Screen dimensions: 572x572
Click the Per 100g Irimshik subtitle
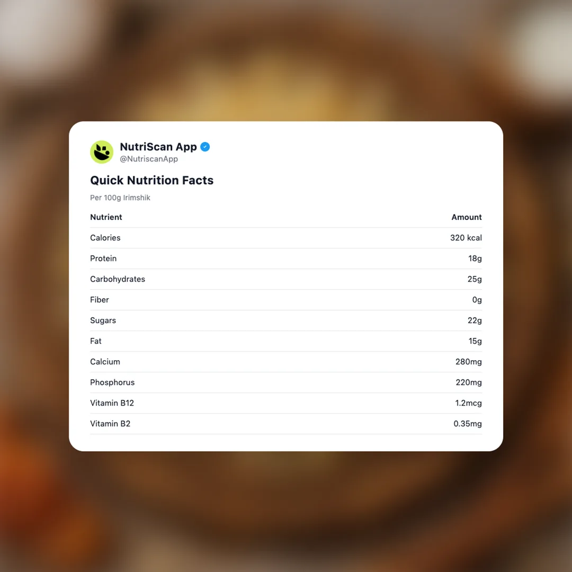click(x=120, y=198)
